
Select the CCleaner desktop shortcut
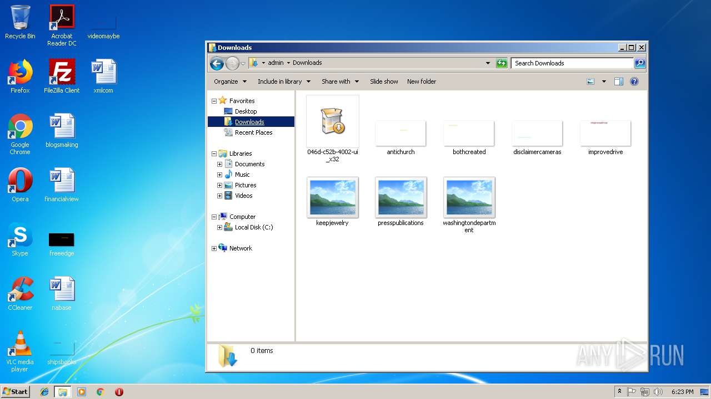point(20,294)
